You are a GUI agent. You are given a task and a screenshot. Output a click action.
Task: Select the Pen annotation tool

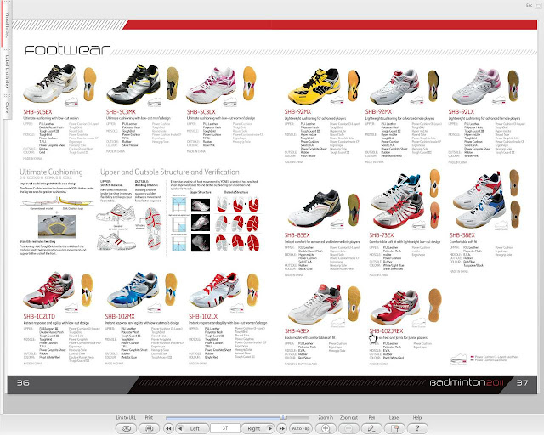[x=371, y=428]
